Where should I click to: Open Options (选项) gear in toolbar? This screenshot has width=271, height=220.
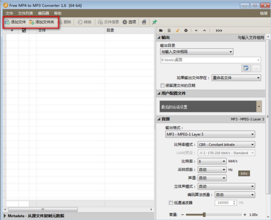(x=129, y=22)
